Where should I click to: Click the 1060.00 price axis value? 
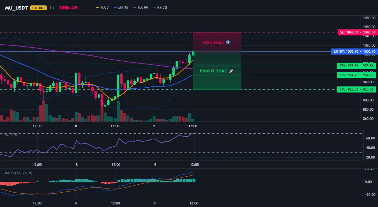[x=369, y=27]
